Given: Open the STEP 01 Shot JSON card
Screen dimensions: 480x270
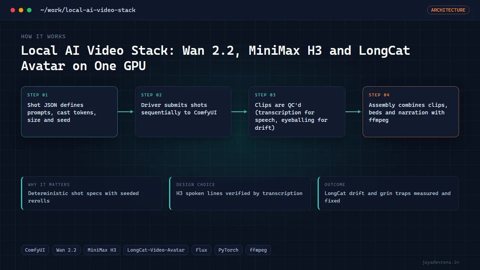Looking at the screenshot, I should (69, 112).
